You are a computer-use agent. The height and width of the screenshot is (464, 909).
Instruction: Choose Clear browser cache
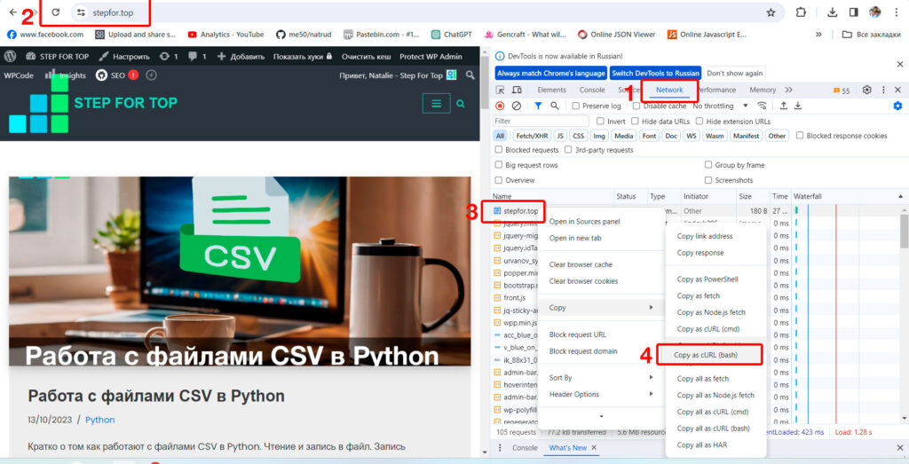coord(581,264)
